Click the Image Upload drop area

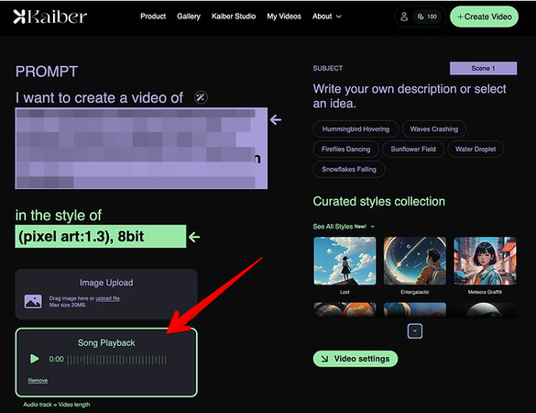pyautogui.click(x=106, y=295)
